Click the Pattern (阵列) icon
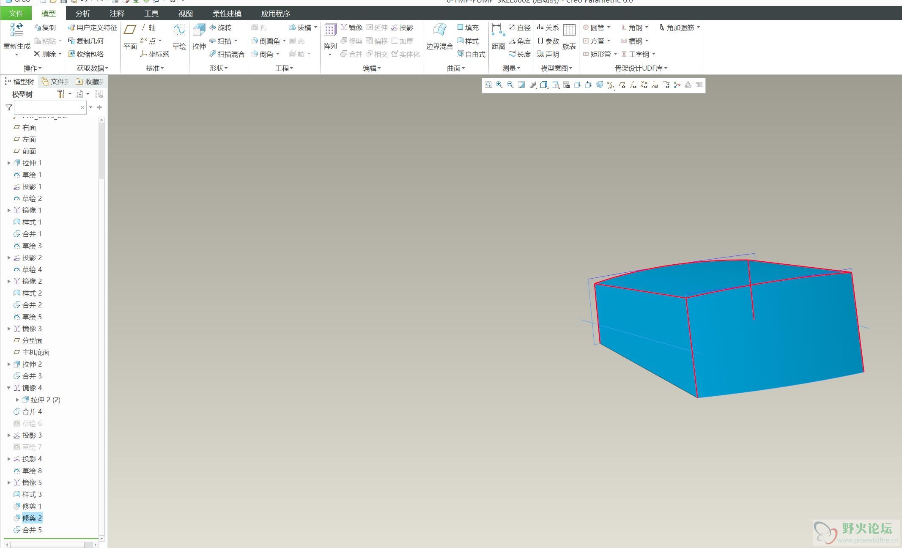Image resolution: width=902 pixels, height=548 pixels. (x=330, y=30)
